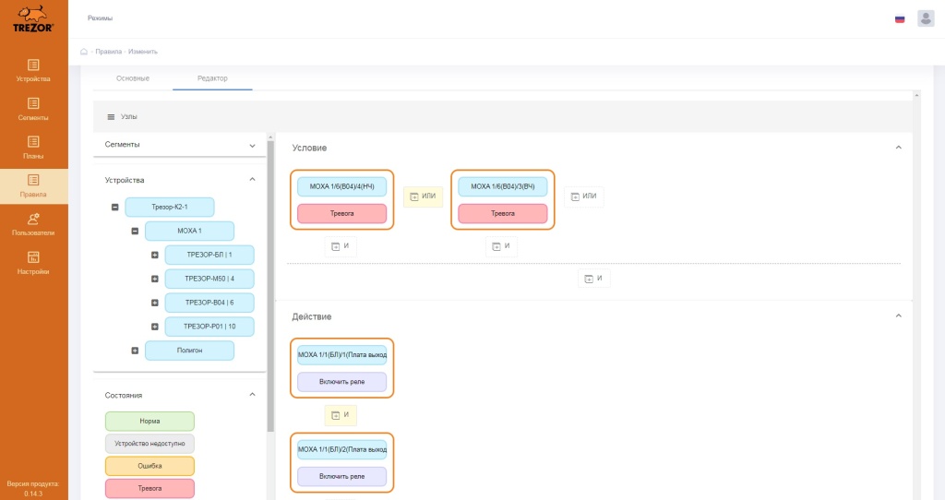Open Настройки in the sidebar
Image resolution: width=945 pixels, height=500 pixels.
33,263
